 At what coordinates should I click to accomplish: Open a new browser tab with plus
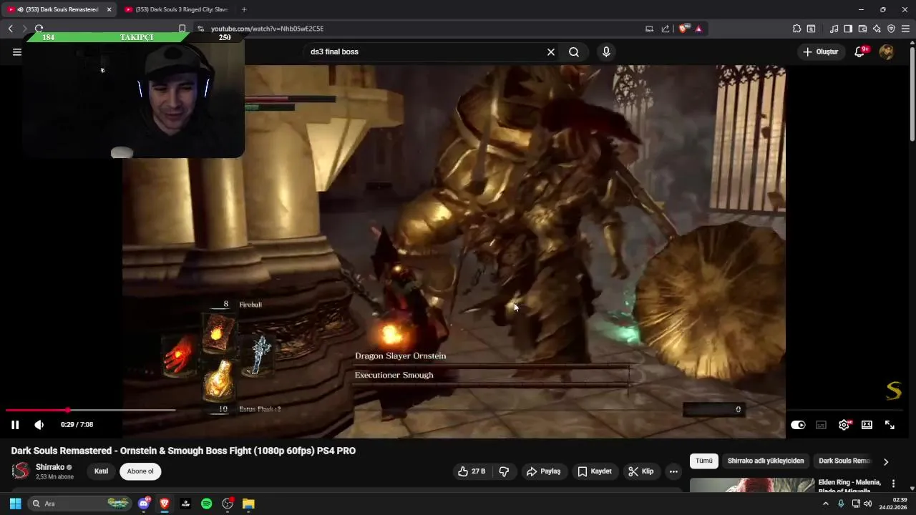[244, 9]
